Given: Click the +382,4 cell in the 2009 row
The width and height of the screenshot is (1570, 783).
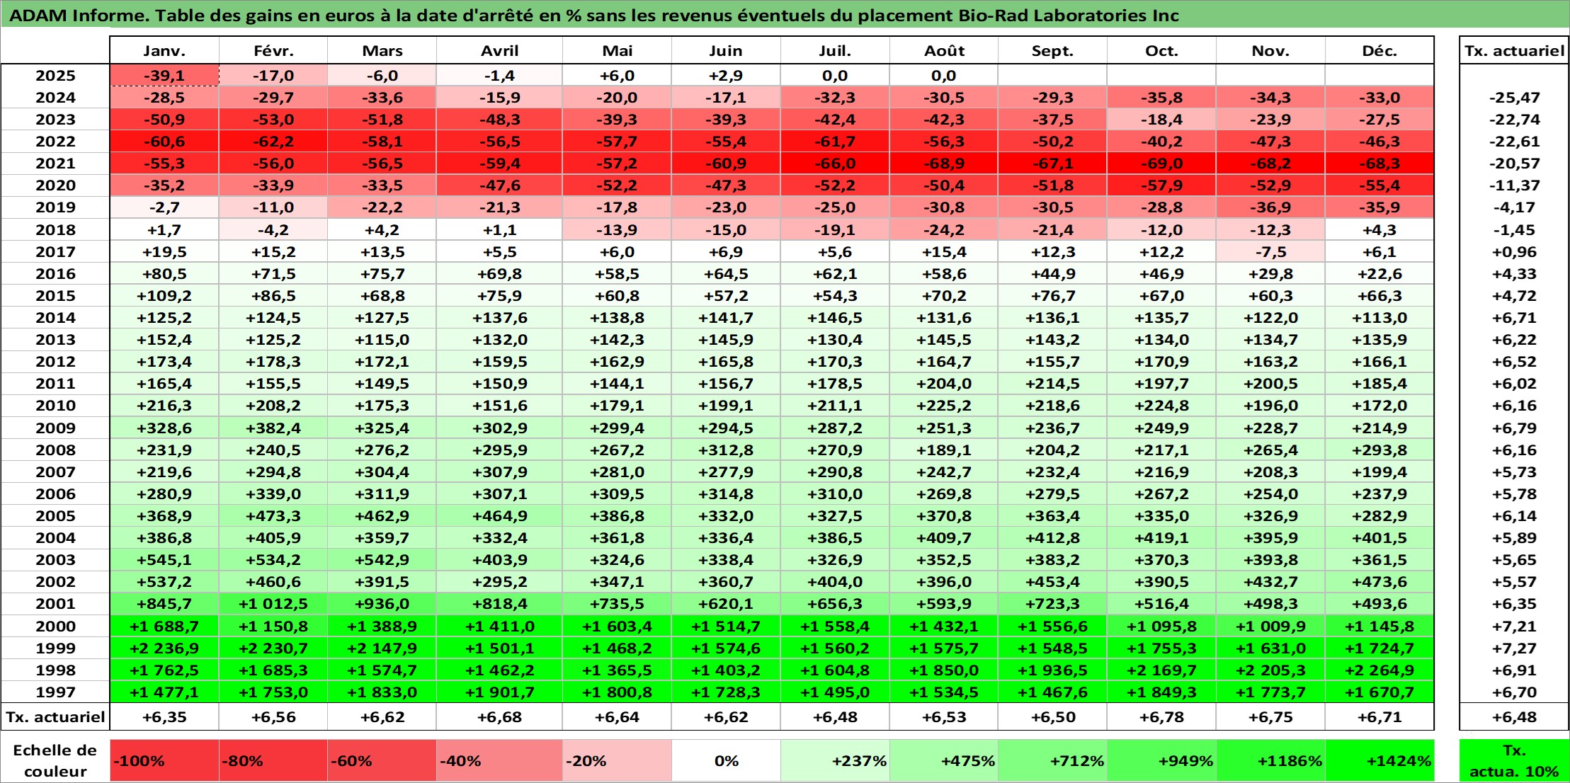Looking at the screenshot, I should pyautogui.click(x=273, y=428).
